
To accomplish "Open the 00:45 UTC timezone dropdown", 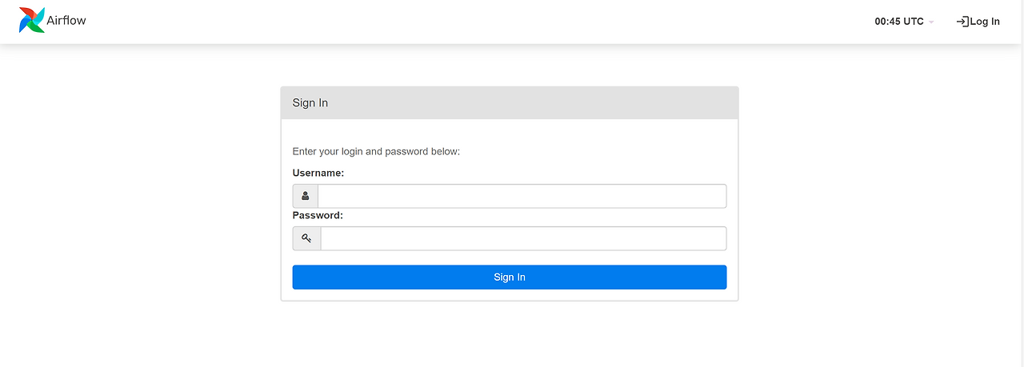I will point(904,22).
